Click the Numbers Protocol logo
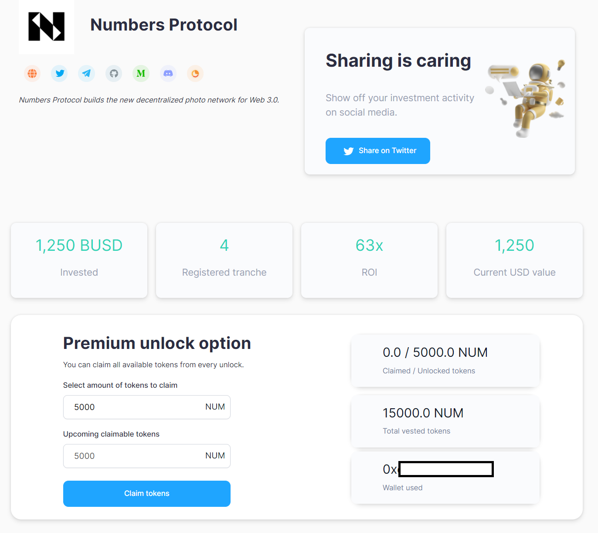 [47, 27]
